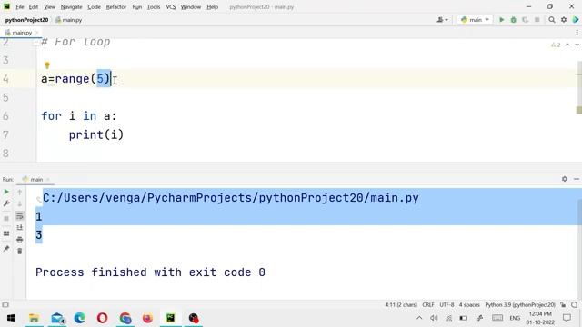The height and width of the screenshot is (327, 582).
Task: Click the editor tabs three-dot options
Action: tap(577, 33)
